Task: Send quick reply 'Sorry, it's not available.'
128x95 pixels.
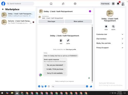Action: [x=55, y=73]
